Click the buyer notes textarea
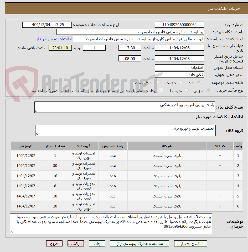This screenshot has width=248, height=252. [111, 224]
